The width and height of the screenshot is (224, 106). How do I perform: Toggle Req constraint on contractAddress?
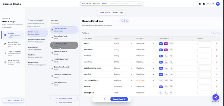point(161,81)
